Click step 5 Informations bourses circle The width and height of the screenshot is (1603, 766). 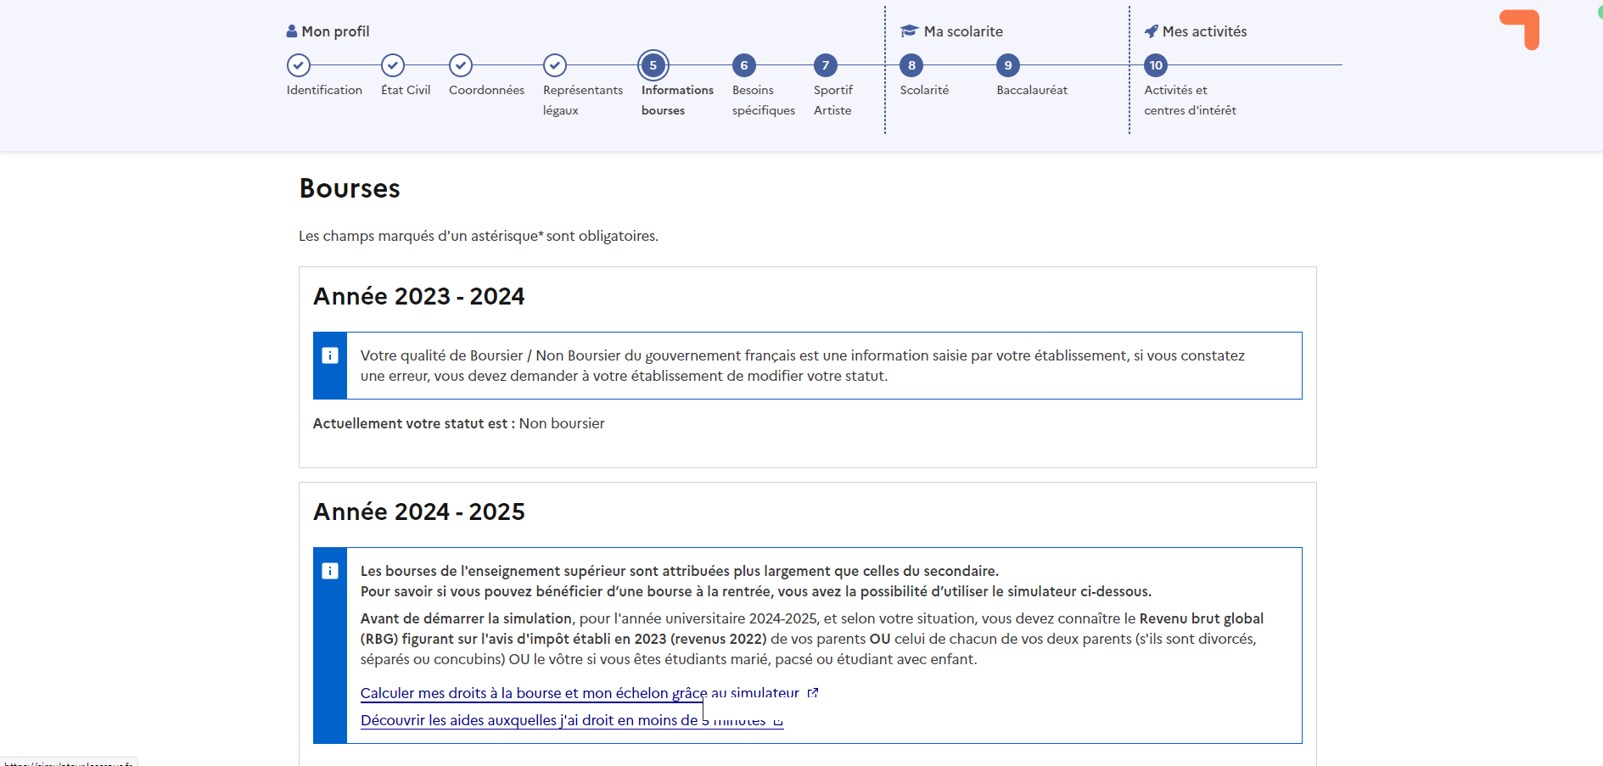click(653, 65)
